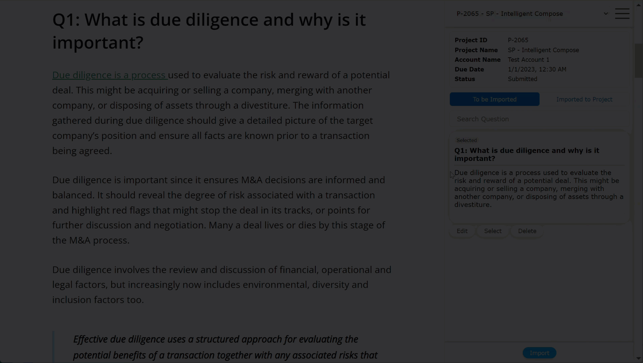Switch to the To be Imported tab
The image size is (643, 363).
coord(494,99)
